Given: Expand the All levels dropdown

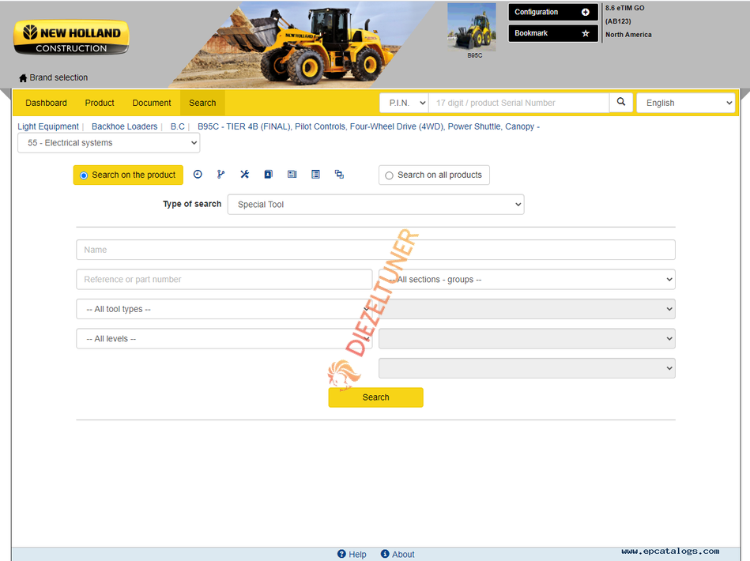Looking at the screenshot, I should point(224,339).
